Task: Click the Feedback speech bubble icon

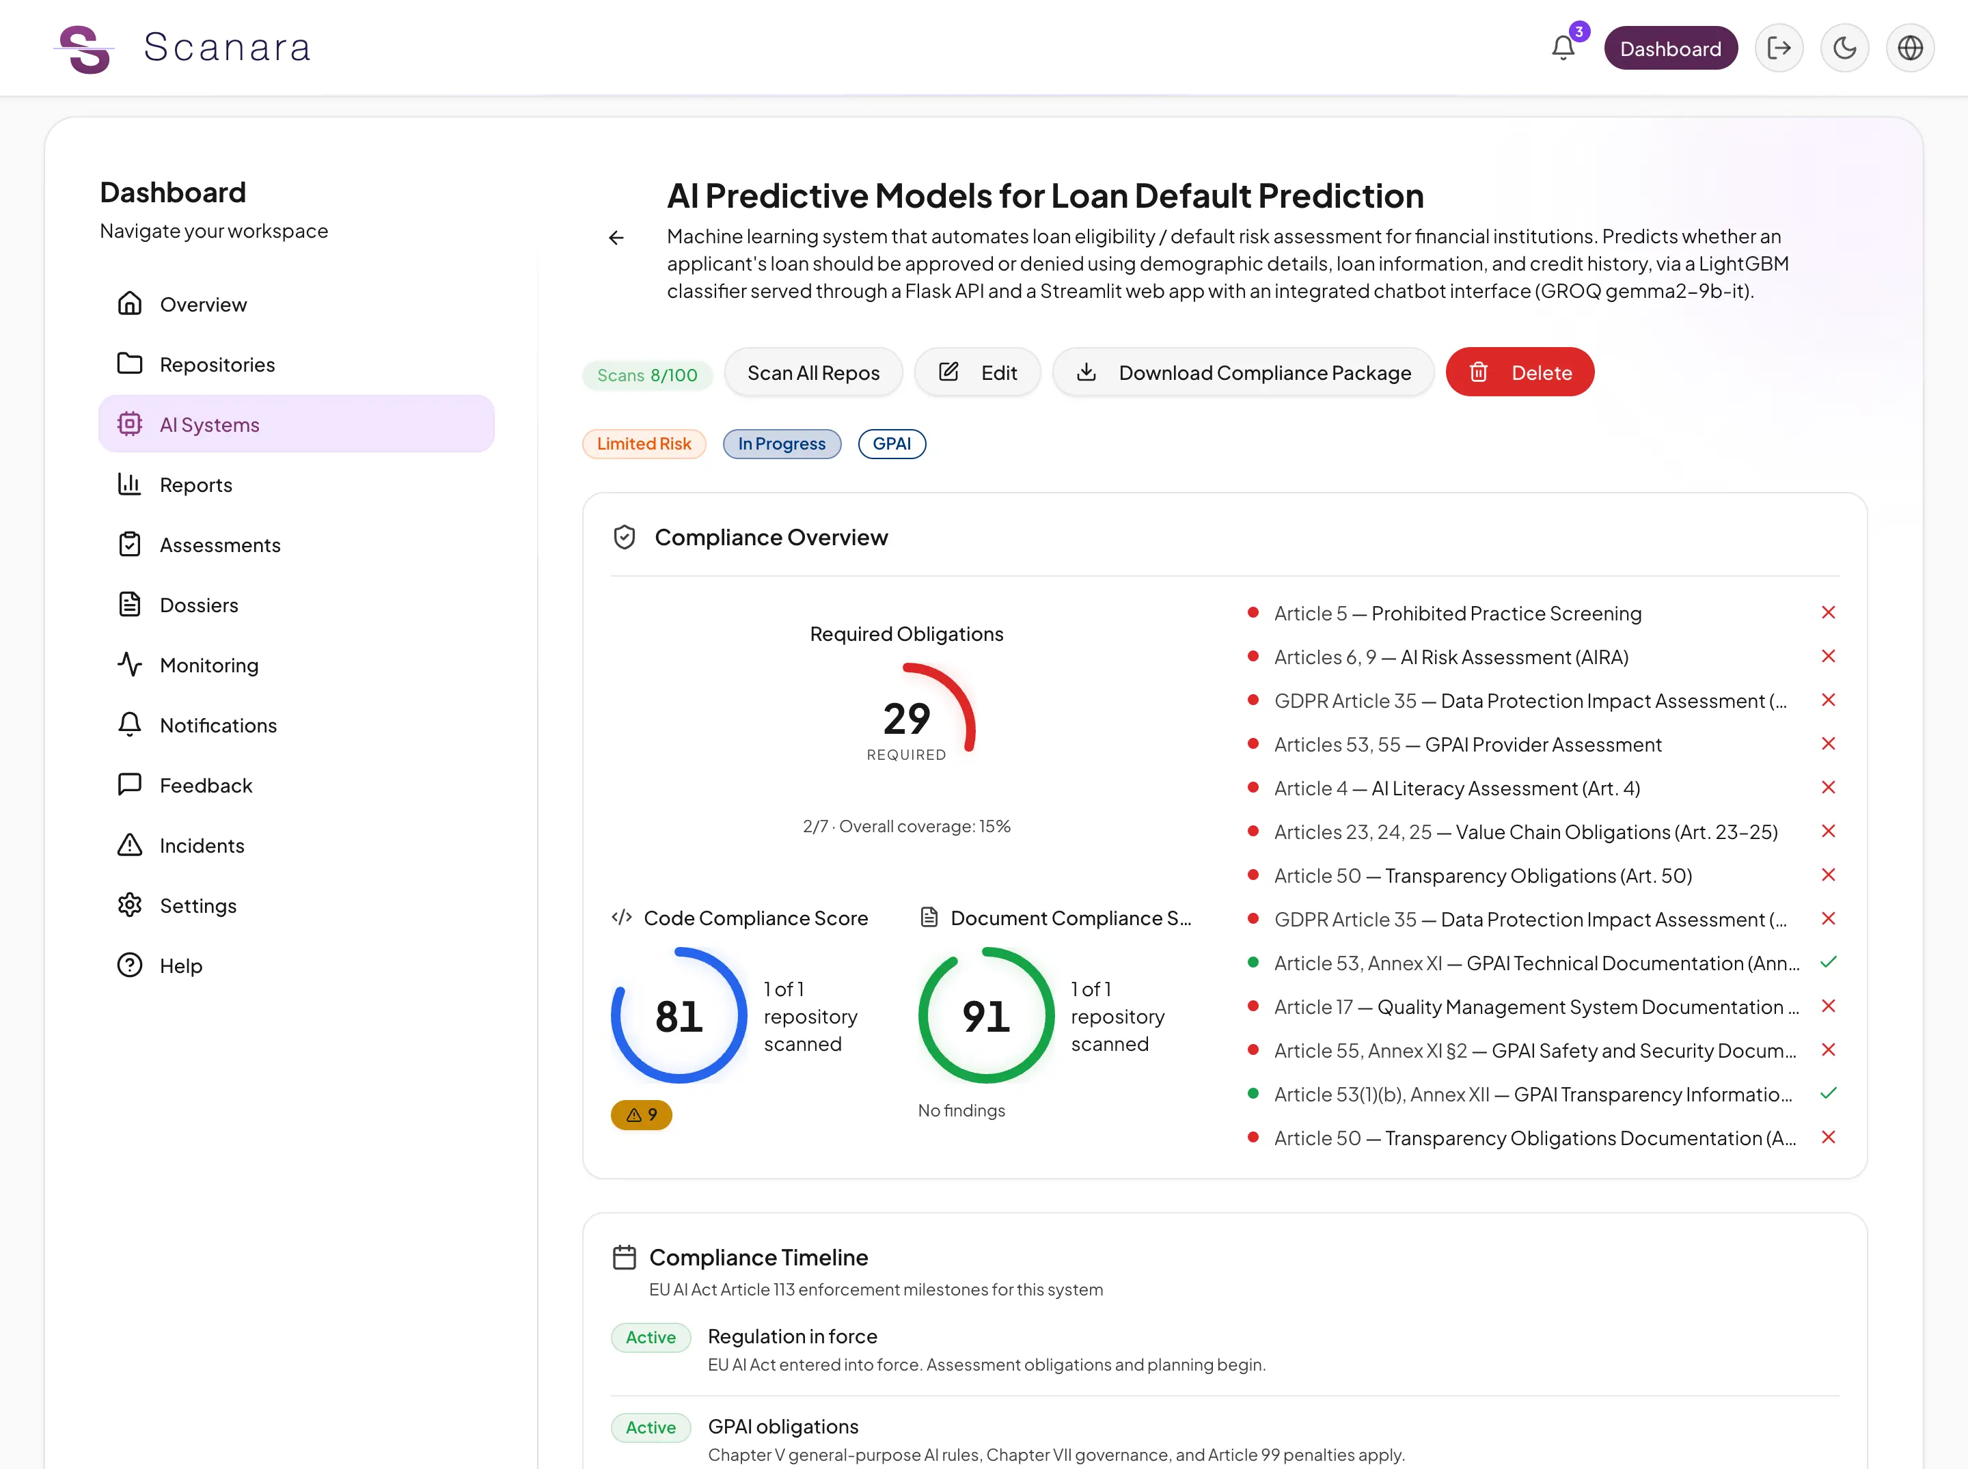Action: click(130, 784)
